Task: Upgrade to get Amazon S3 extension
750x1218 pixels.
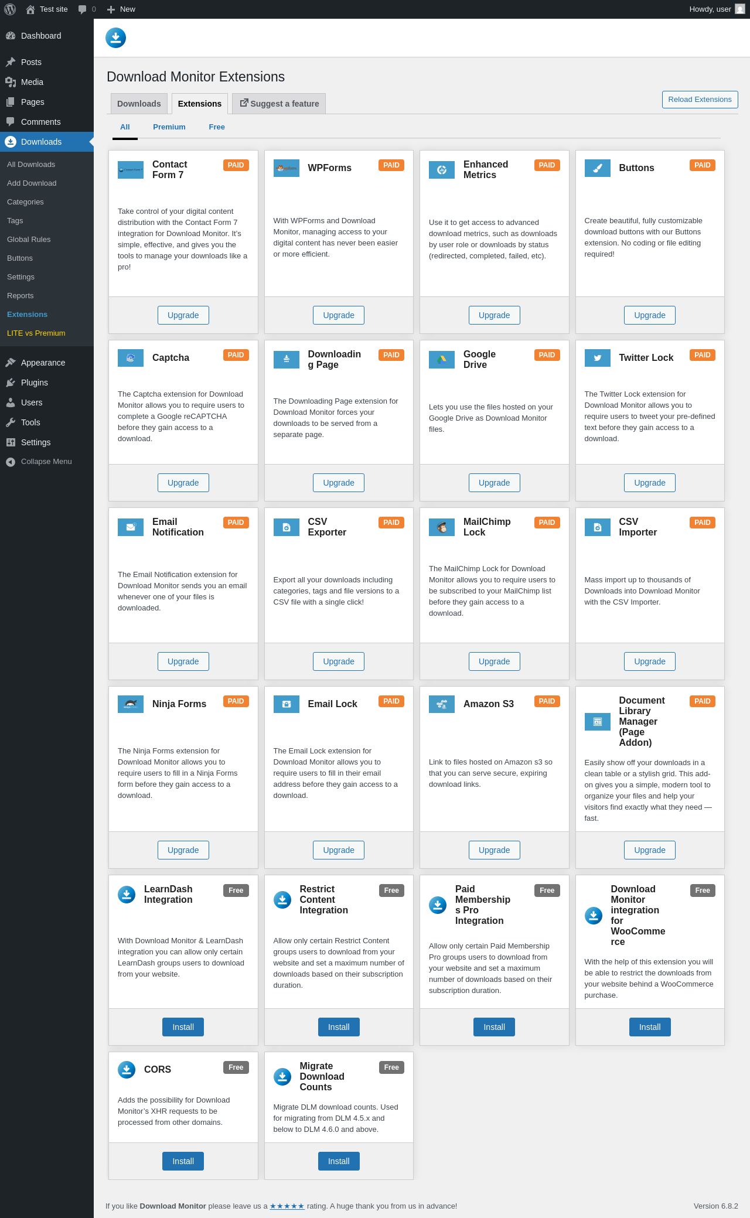Action: click(x=495, y=850)
